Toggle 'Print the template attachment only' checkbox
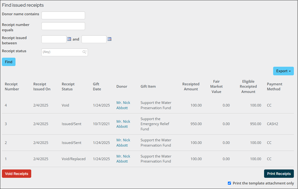Image resolution: width=298 pixels, height=189 pixels. (x=229, y=183)
